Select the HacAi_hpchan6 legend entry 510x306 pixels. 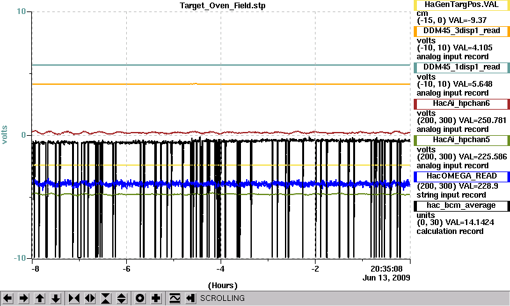(x=462, y=104)
